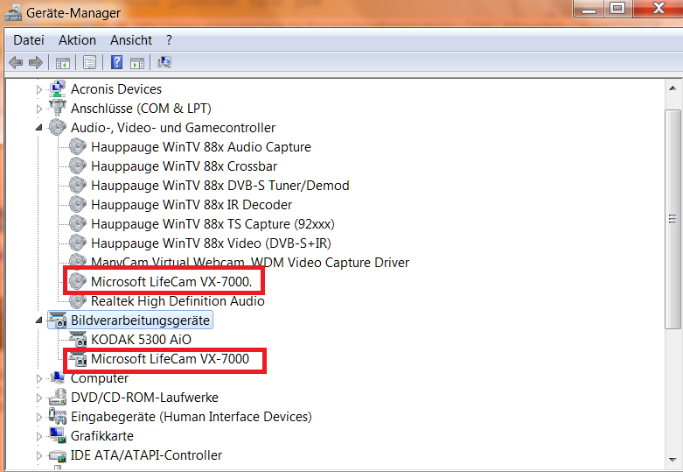Open the Datei menu

29,40
